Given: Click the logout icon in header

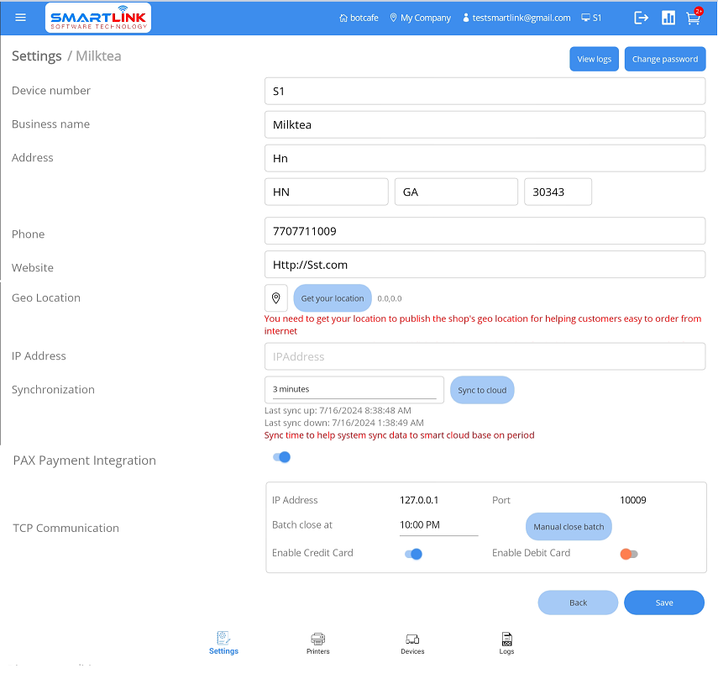Looking at the screenshot, I should [x=642, y=18].
